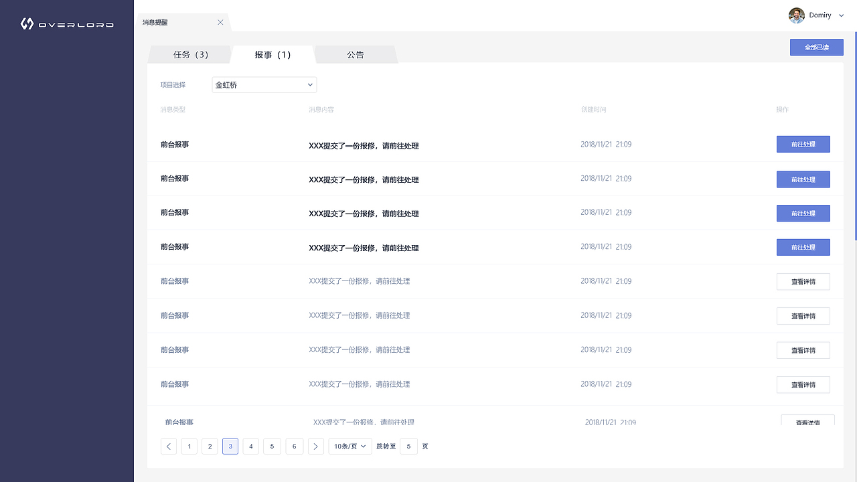This screenshot has width=857, height=482.
Task: Switch to the 任务（3）tab
Action: click(x=189, y=55)
